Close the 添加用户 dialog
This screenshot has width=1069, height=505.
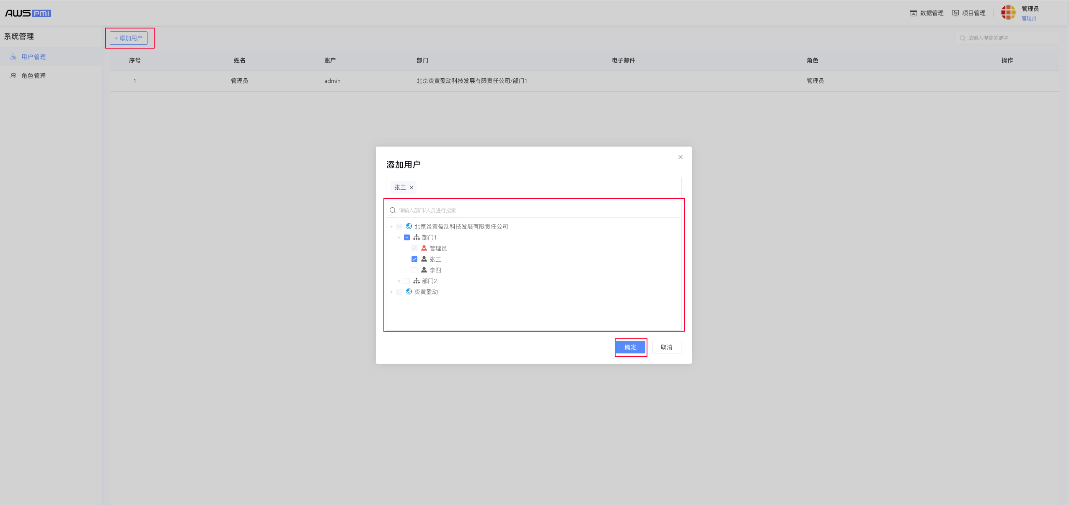click(681, 157)
